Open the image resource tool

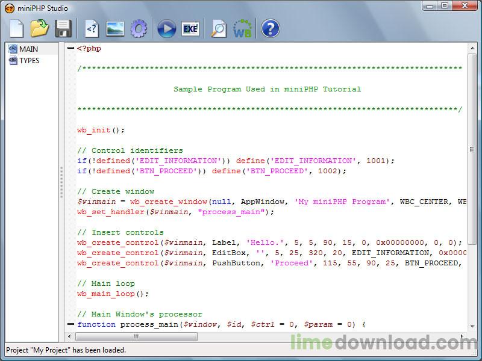click(116, 28)
